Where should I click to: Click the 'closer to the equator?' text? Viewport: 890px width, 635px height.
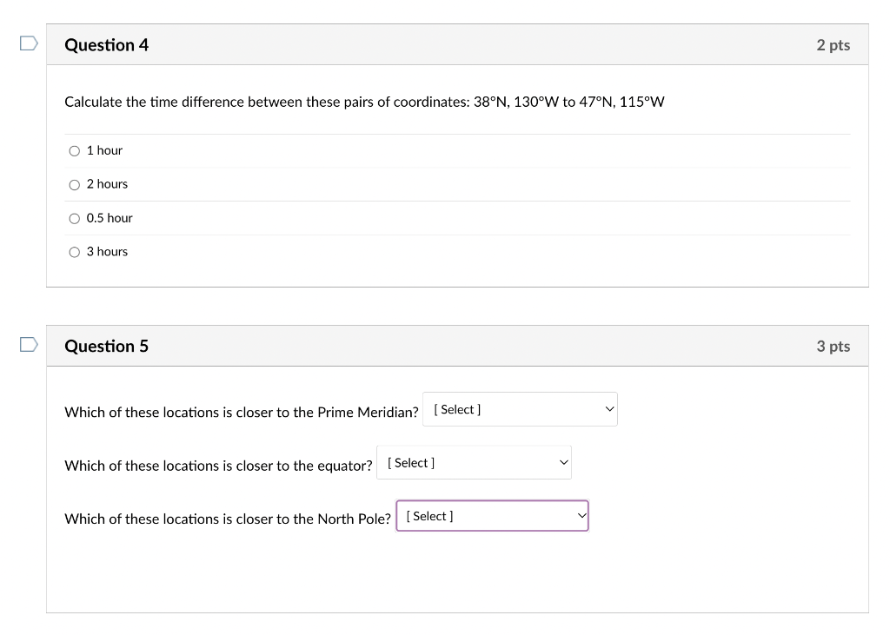(x=304, y=466)
